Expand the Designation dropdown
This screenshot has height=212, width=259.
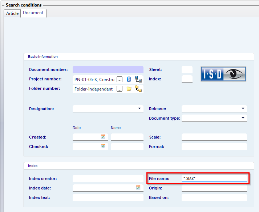[x=139, y=108]
